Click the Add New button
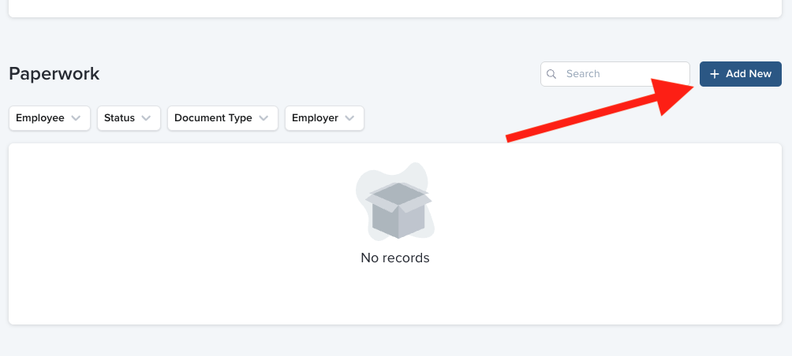The height and width of the screenshot is (356, 792). pos(740,74)
